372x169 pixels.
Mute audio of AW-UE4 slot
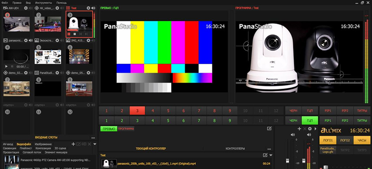coord(30,8)
